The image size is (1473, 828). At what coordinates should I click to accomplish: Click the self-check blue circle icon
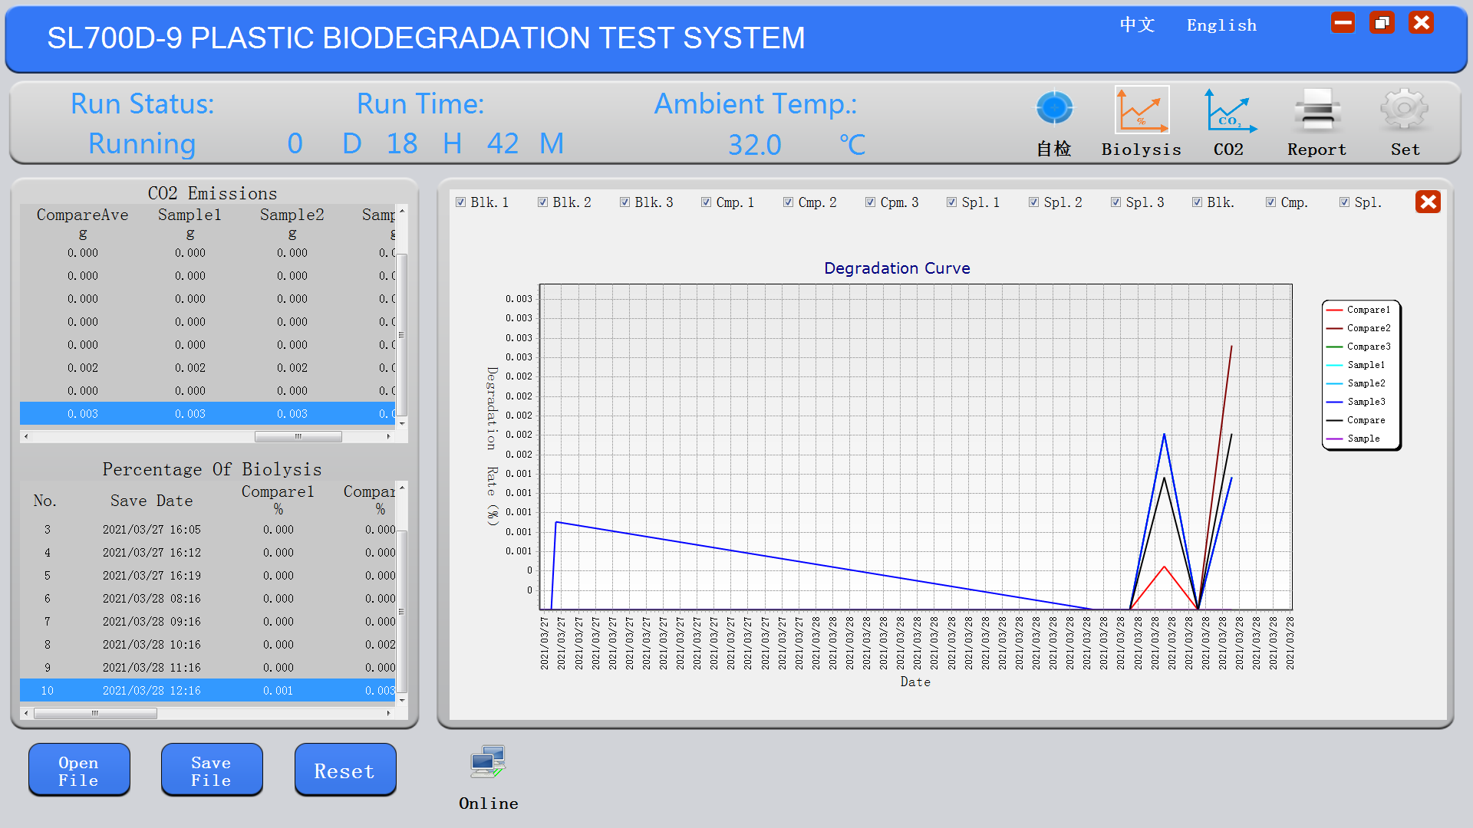[x=1054, y=109]
